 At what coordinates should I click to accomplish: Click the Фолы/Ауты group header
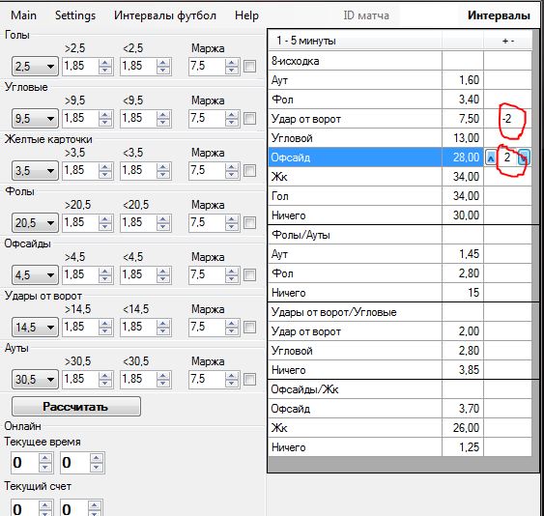356,235
